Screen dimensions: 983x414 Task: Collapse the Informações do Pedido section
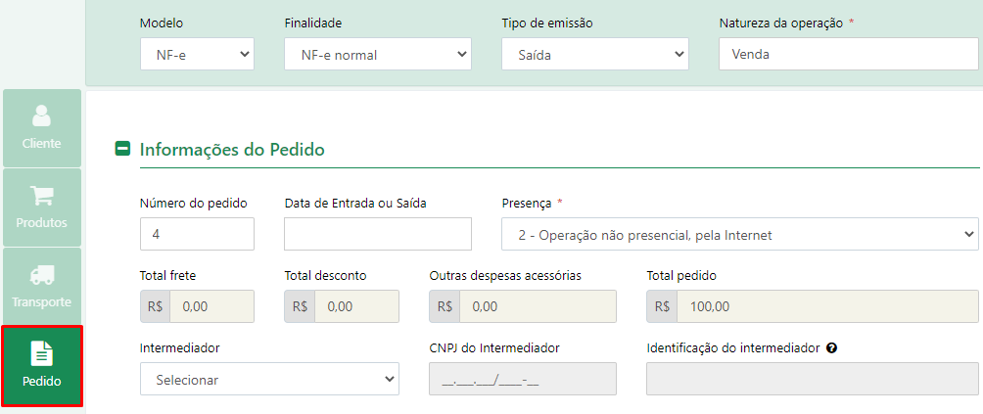(123, 149)
